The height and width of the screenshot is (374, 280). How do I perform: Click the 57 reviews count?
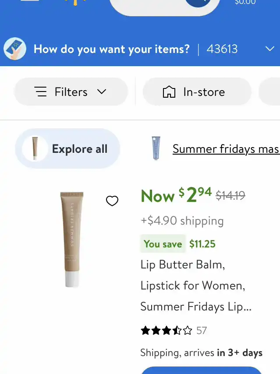tap(202, 331)
